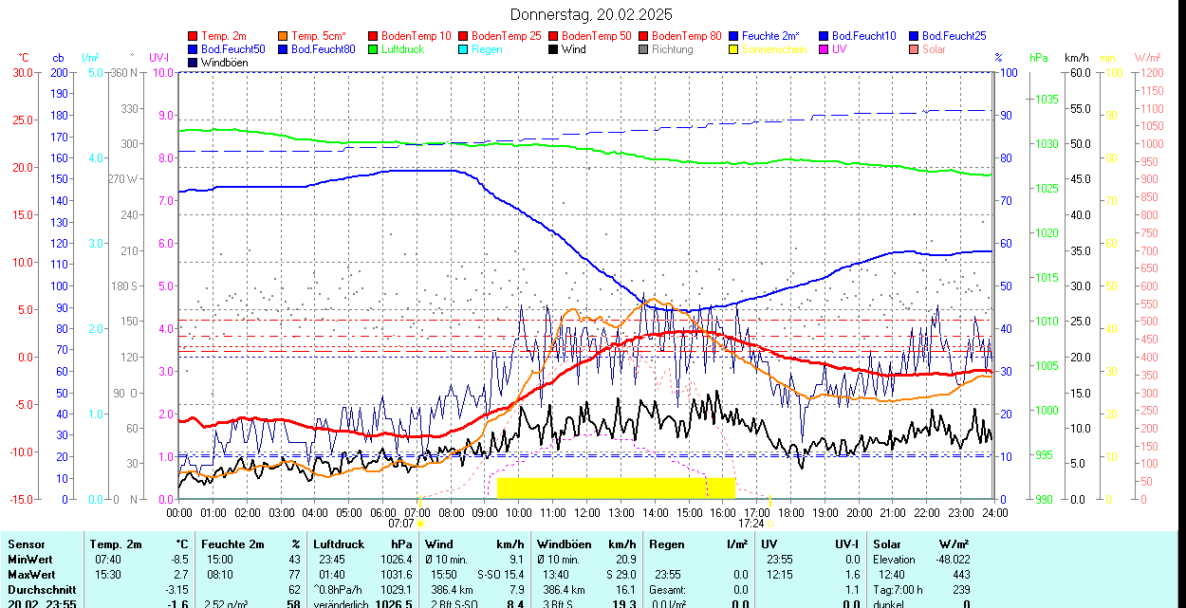Click the magenta UV legend square
Screen dimensions: 1186x608
824,49
